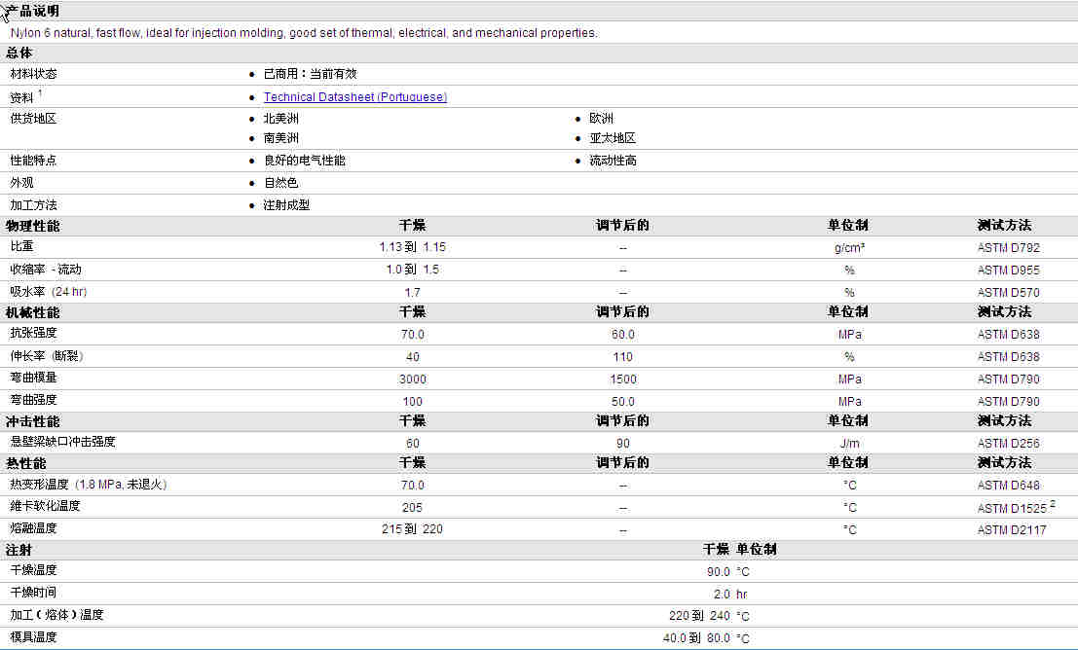Select the 比重 row label
Screen dimensions: 1078x650
21,246
